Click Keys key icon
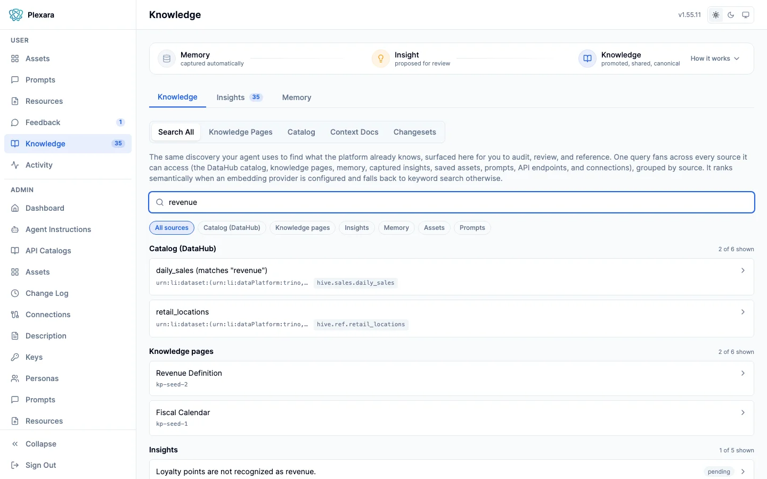This screenshot has height=479, width=767. [x=15, y=357]
